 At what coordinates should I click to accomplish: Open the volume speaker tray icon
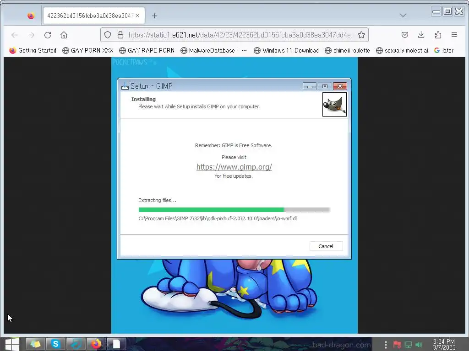(419, 345)
